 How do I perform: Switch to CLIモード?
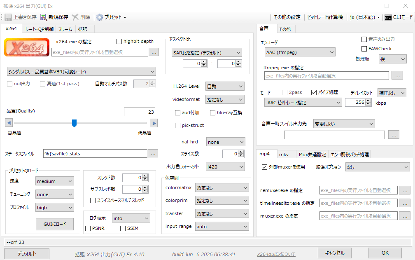[x=399, y=17]
